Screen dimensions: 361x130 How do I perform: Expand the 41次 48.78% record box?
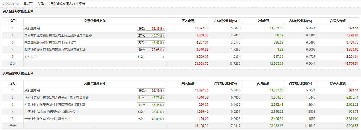(x=164, y=98)
